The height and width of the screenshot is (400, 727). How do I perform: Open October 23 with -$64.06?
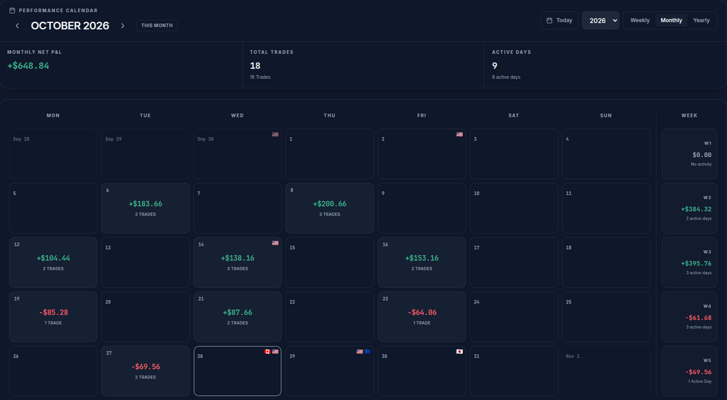coord(422,317)
